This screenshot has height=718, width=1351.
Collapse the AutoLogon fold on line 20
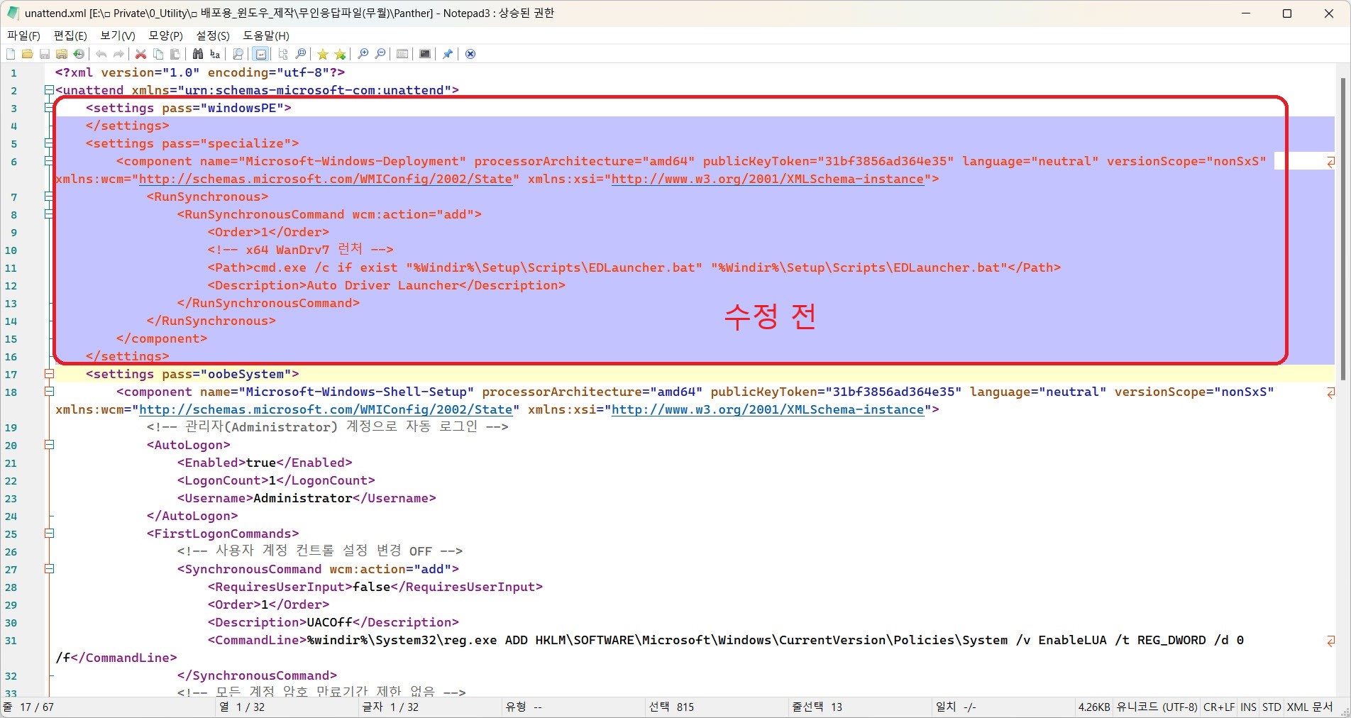[x=49, y=445]
